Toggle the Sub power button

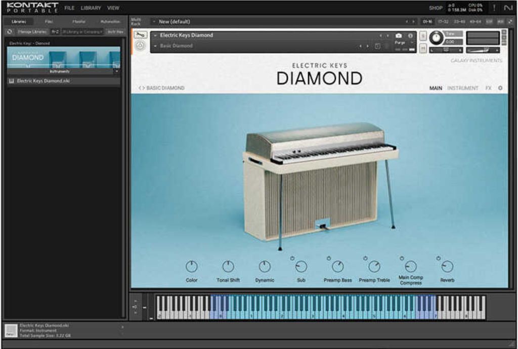coord(292,258)
